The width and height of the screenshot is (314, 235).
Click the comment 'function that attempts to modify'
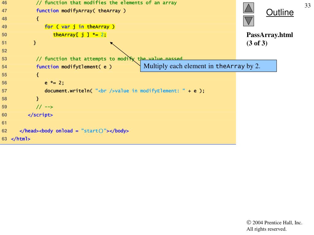coord(109,59)
